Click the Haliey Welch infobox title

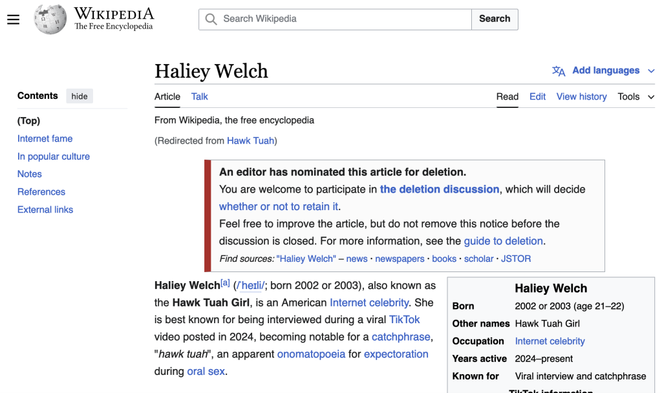coord(551,288)
